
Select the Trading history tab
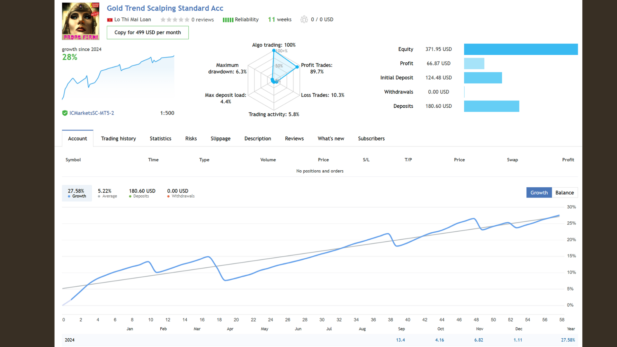(119, 138)
